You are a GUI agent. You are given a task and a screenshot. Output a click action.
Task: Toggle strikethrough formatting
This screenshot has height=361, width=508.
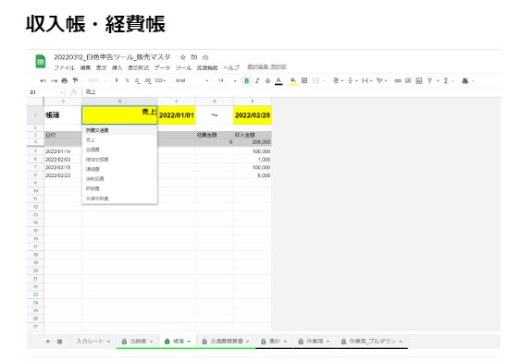tap(267, 81)
